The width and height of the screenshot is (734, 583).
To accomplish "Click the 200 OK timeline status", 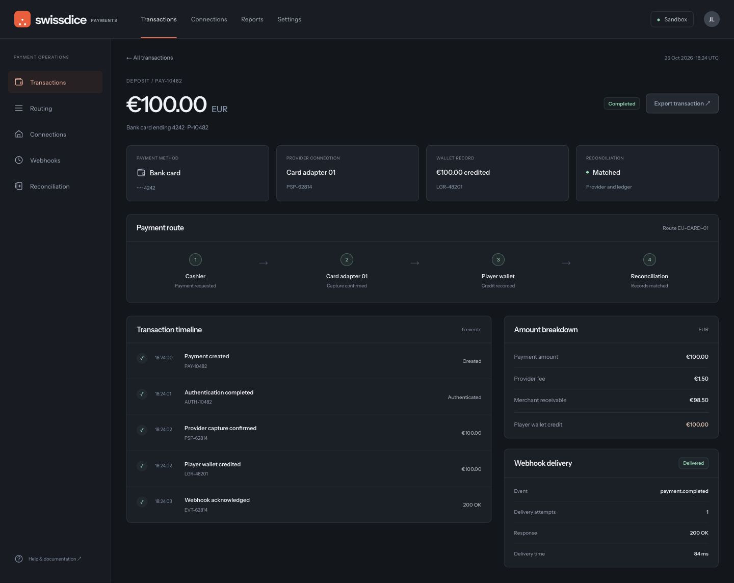I will click(x=472, y=505).
